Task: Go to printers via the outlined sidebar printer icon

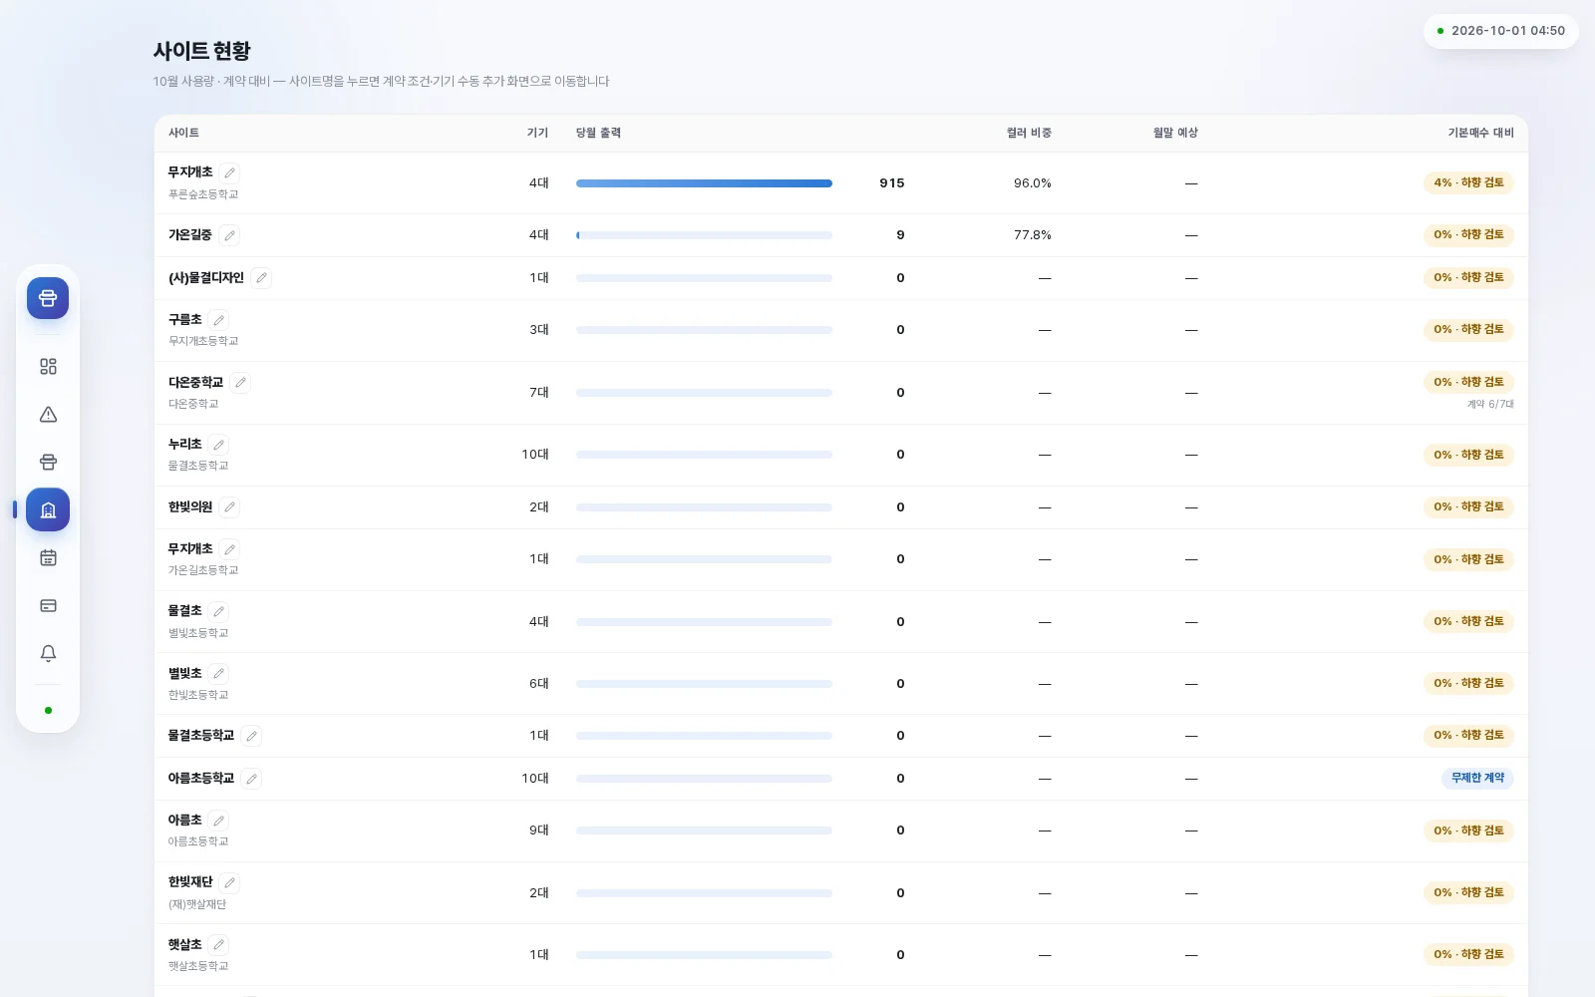Action: [48, 463]
